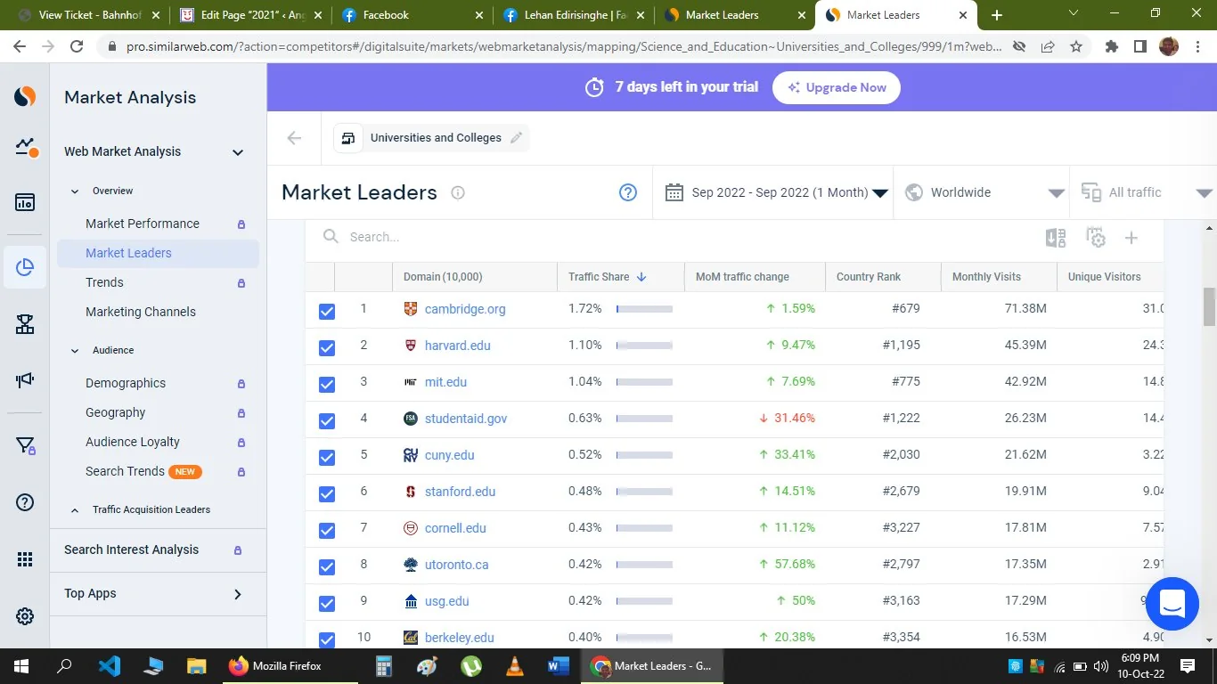Open the trend chart icon in left rail
Image resolution: width=1217 pixels, height=684 pixels.
click(26, 148)
